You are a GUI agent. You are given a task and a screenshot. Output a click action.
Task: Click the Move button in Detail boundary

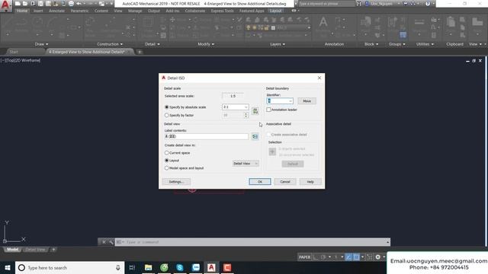(x=307, y=101)
